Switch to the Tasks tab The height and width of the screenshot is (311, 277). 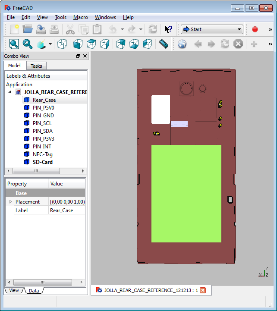pyautogui.click(x=36, y=66)
